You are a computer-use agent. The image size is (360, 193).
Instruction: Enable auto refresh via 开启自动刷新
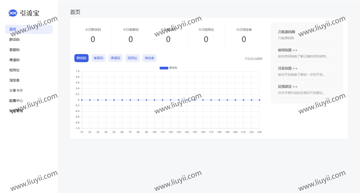(x=253, y=59)
